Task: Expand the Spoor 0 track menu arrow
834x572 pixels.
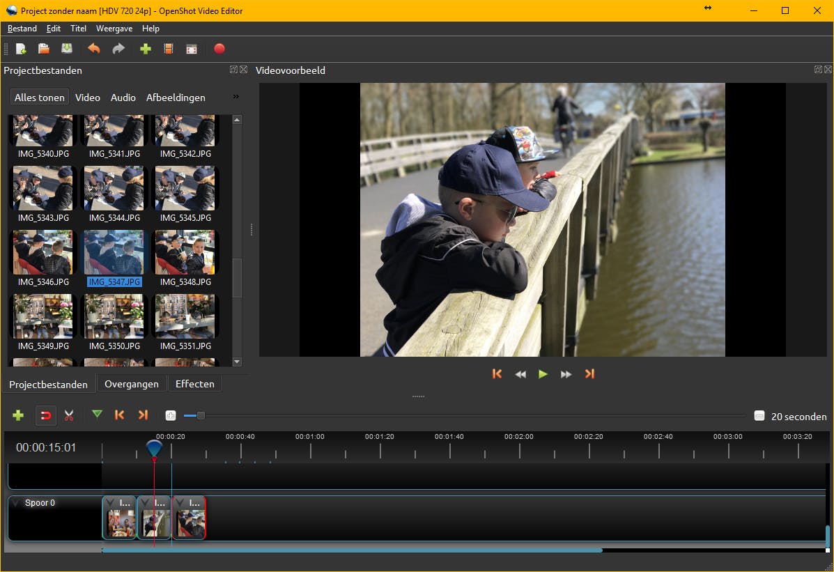Action: click(x=17, y=503)
